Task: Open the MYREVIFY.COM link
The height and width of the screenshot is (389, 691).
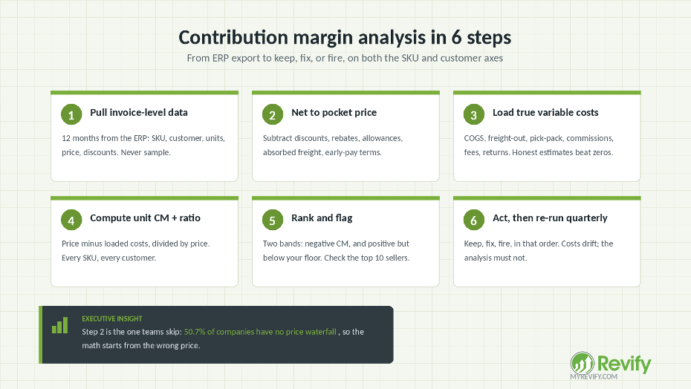Action: coord(594,376)
